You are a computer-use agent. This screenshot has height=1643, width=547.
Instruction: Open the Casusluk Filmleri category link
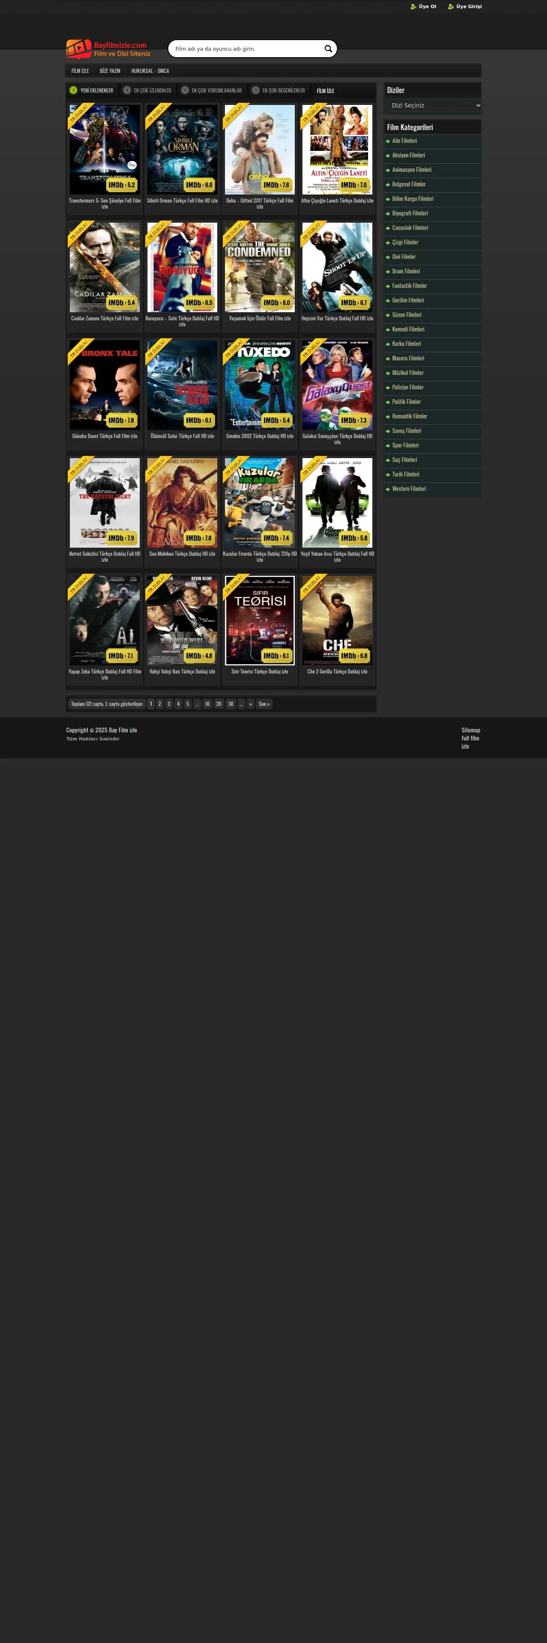point(410,228)
